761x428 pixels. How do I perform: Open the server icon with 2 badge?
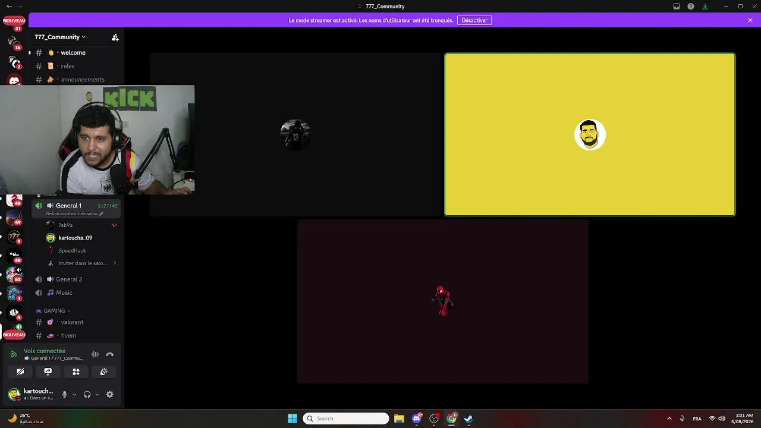14,62
